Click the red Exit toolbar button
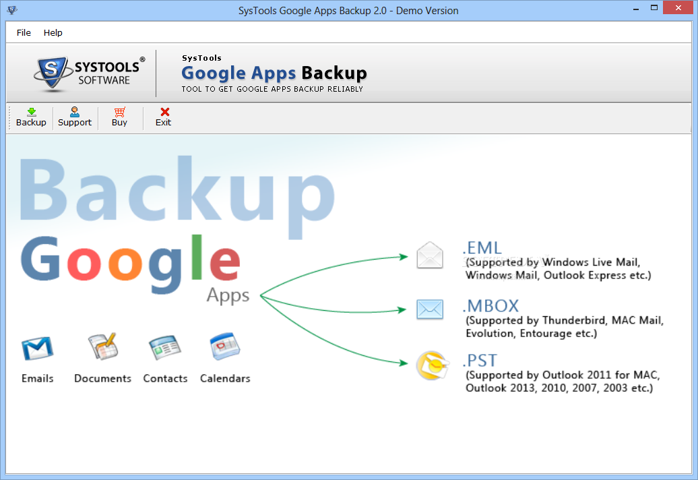Screen dimensions: 698x480 pyautogui.click(x=163, y=117)
